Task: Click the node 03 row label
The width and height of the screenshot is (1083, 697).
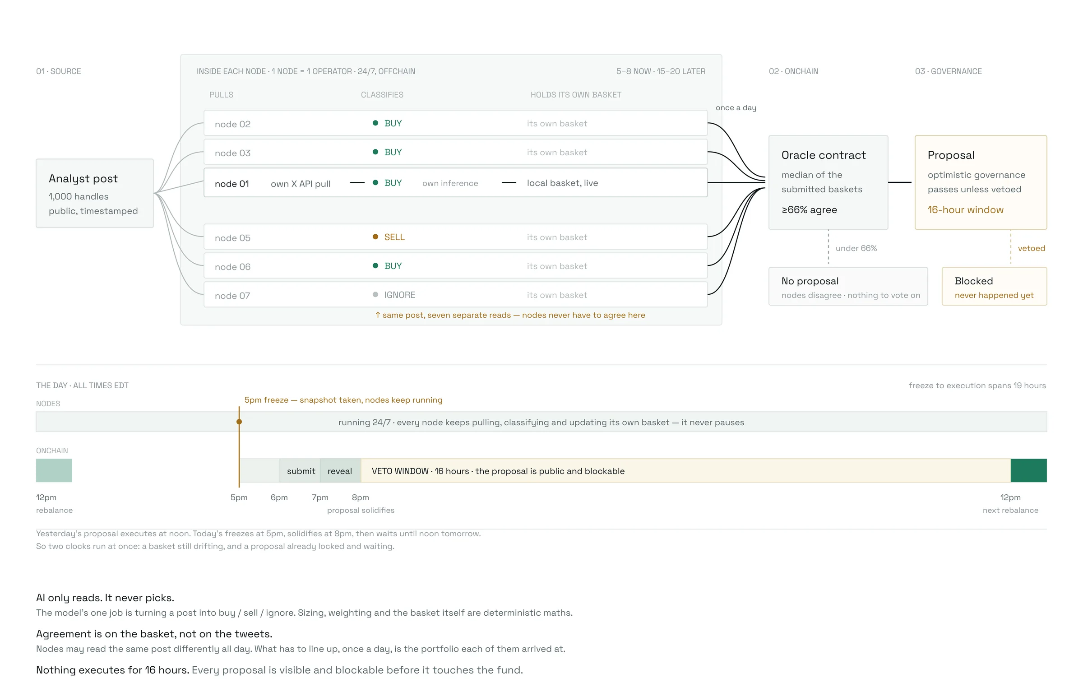Action: pos(232,153)
